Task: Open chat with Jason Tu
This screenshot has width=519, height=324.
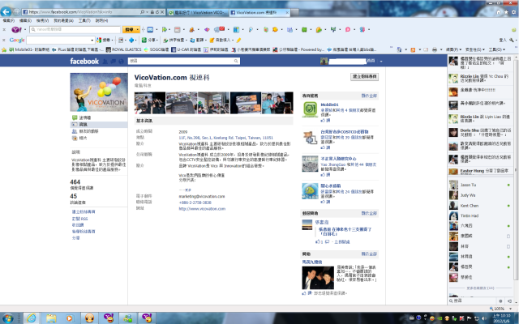Action: pos(480,185)
